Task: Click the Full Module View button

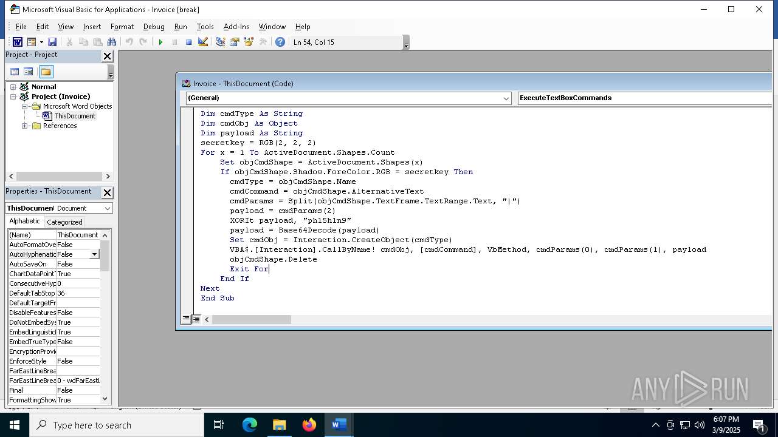Action: coord(196,319)
